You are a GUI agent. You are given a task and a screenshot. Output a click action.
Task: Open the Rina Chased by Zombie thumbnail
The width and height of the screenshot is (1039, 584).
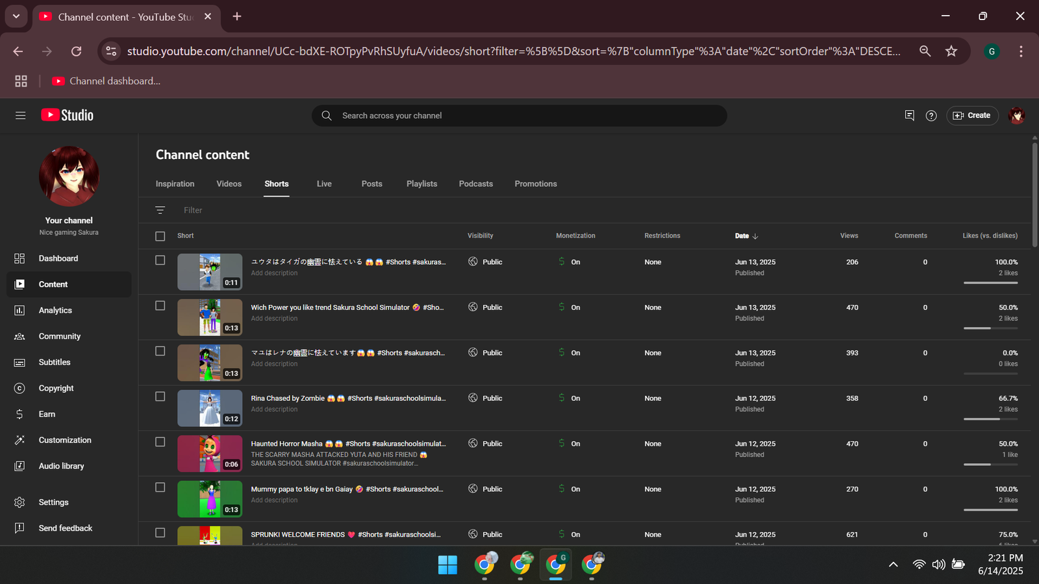point(210,408)
